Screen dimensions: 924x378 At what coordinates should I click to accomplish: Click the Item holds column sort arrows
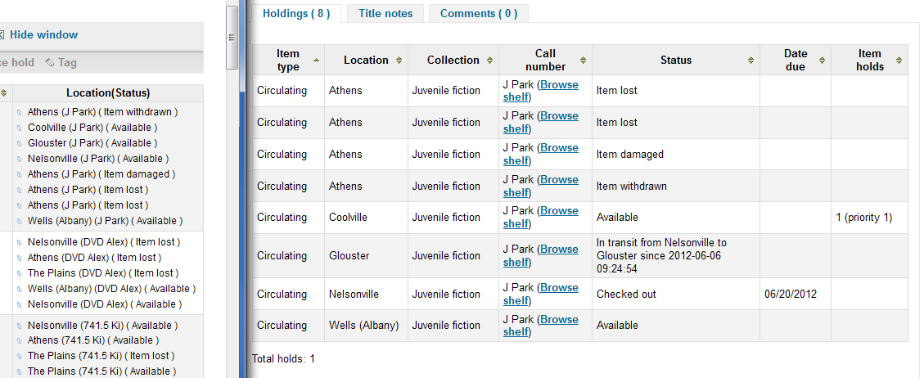[899, 61]
